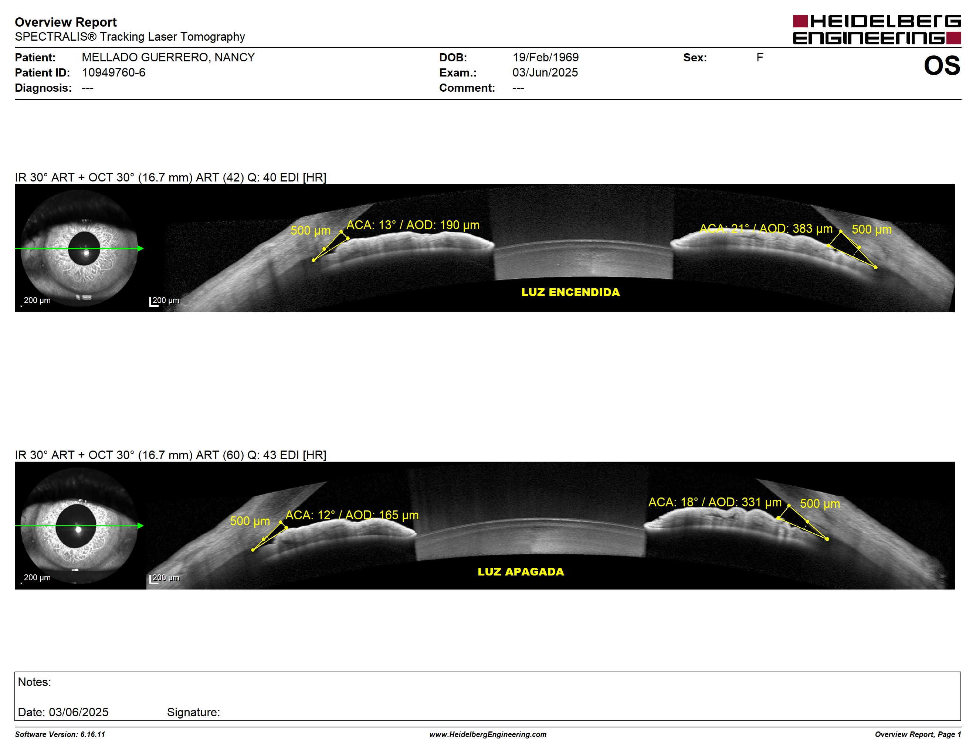Click the Comment label
This screenshot has height=754, width=976.
tap(467, 88)
